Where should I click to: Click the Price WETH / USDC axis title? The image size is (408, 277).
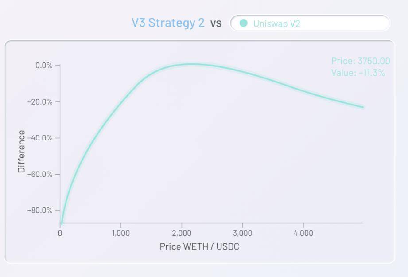pyautogui.click(x=199, y=246)
